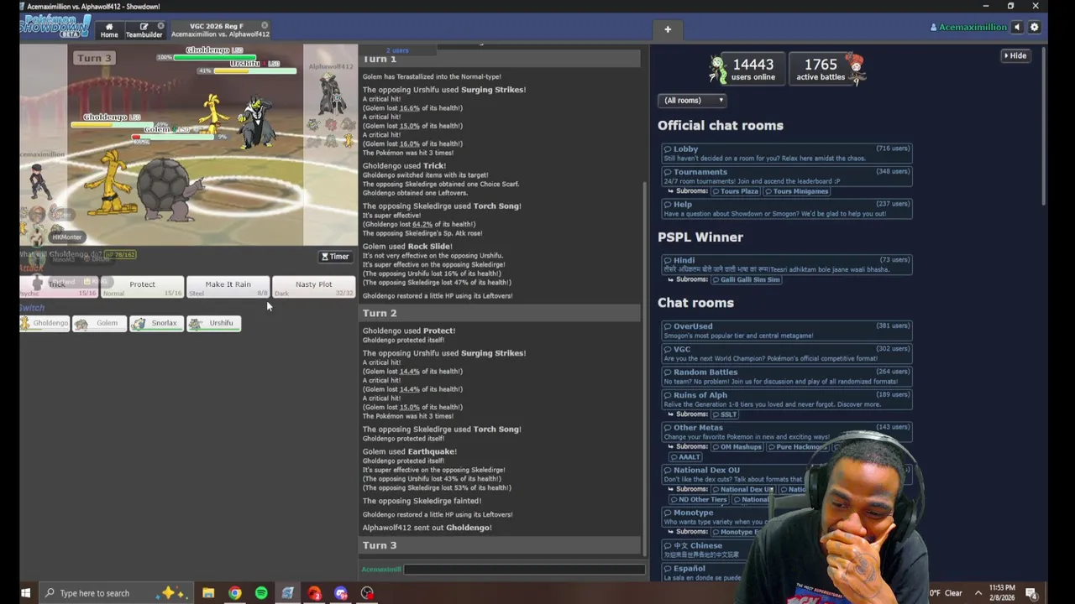Open the options gear icon
This screenshot has height=604, width=1075.
click(x=1035, y=28)
